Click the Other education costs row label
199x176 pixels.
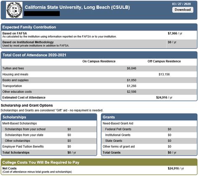point(17,92)
